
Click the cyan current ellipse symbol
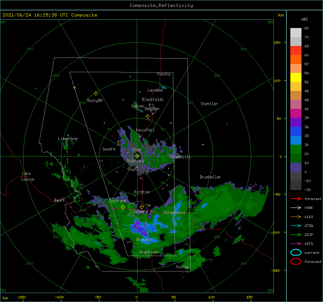pos(296,252)
